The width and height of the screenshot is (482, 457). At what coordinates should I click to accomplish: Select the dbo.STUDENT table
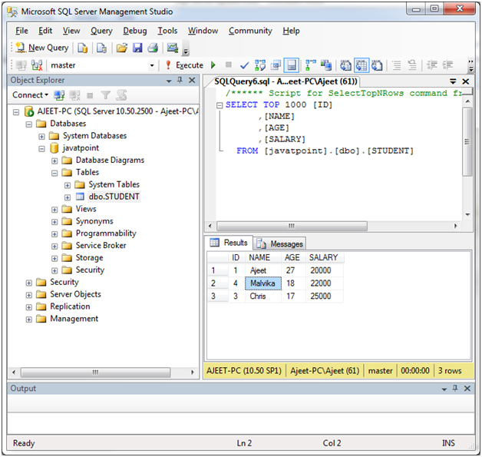114,197
